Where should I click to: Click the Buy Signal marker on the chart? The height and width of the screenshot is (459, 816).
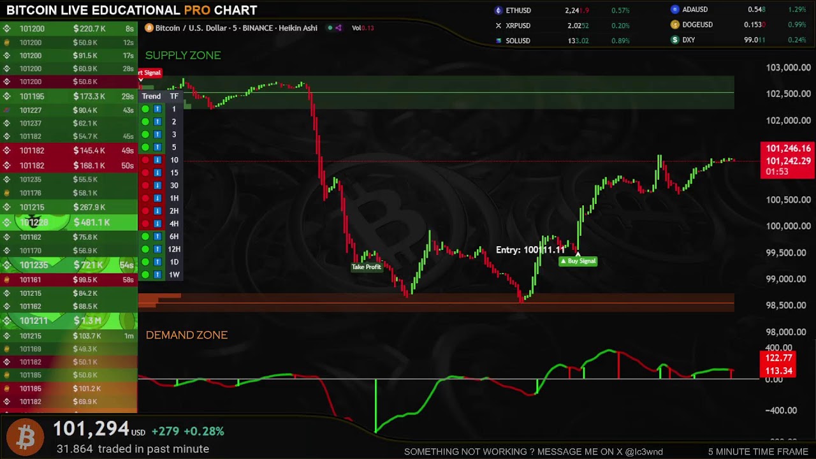[578, 261]
